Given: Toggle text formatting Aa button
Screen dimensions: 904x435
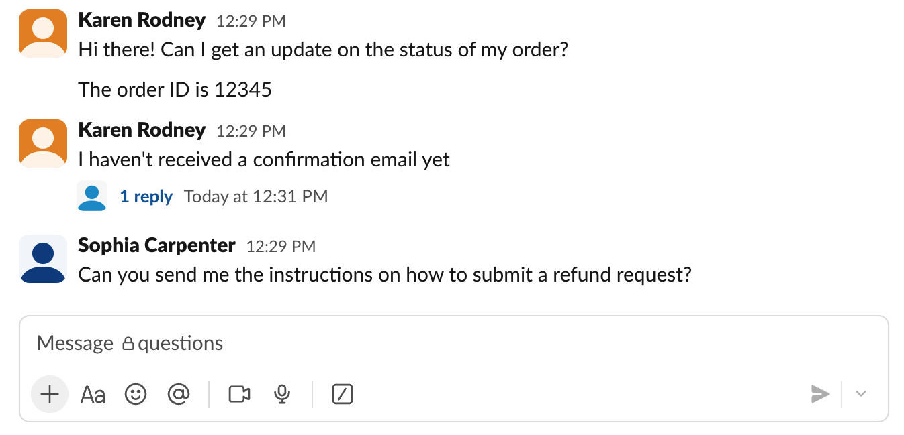Looking at the screenshot, I should [93, 395].
